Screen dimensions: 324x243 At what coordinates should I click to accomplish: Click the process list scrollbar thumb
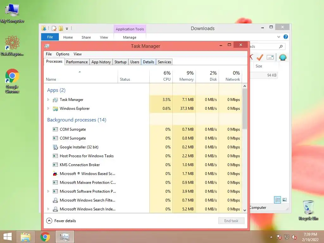pyautogui.click(x=245, y=109)
